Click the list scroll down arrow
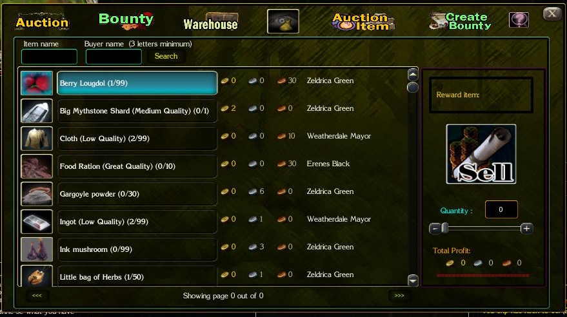Image resolution: width=567 pixels, height=317 pixels. coord(413,280)
